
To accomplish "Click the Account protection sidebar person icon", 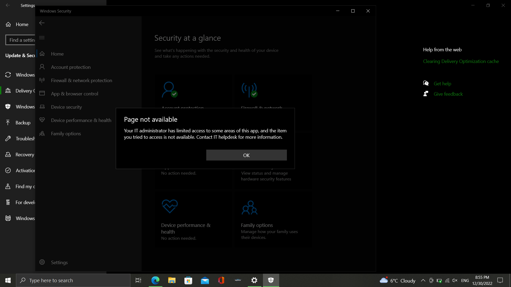I will (x=42, y=67).
